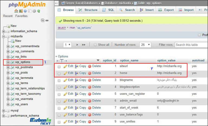Viewport: 208px width, 126px height.
Task: Click red Delete icon for siteurl row
Action: pyautogui.click(x=90, y=66)
